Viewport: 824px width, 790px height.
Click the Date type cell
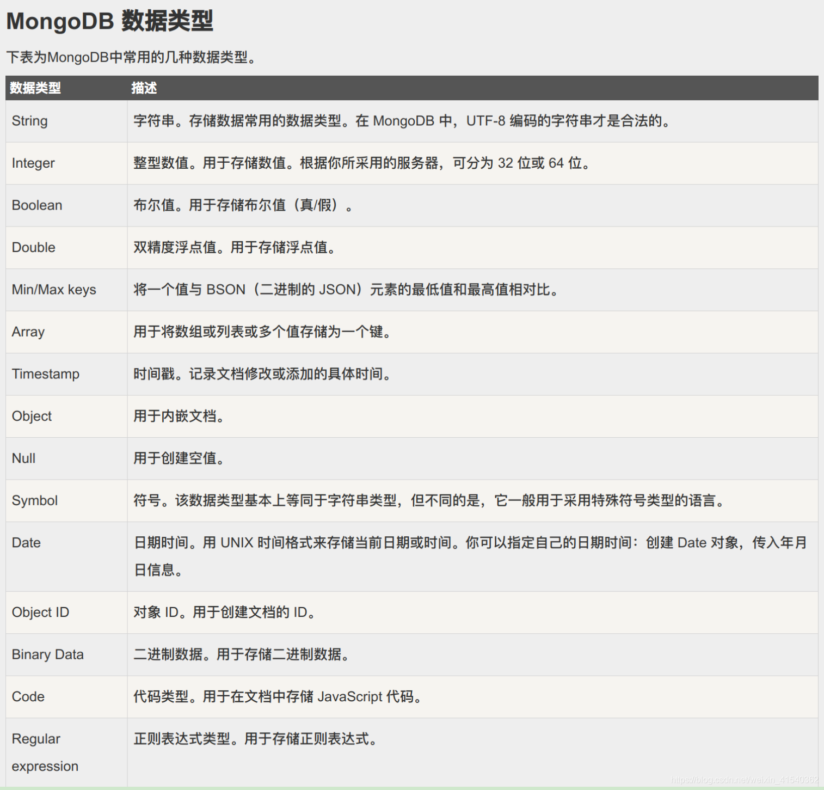[26, 543]
